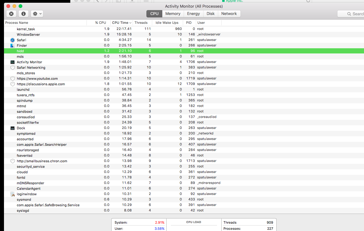Sort by Idle Wake Ups column
Image resolution: width=364 pixels, height=231 pixels.
(x=167, y=23)
